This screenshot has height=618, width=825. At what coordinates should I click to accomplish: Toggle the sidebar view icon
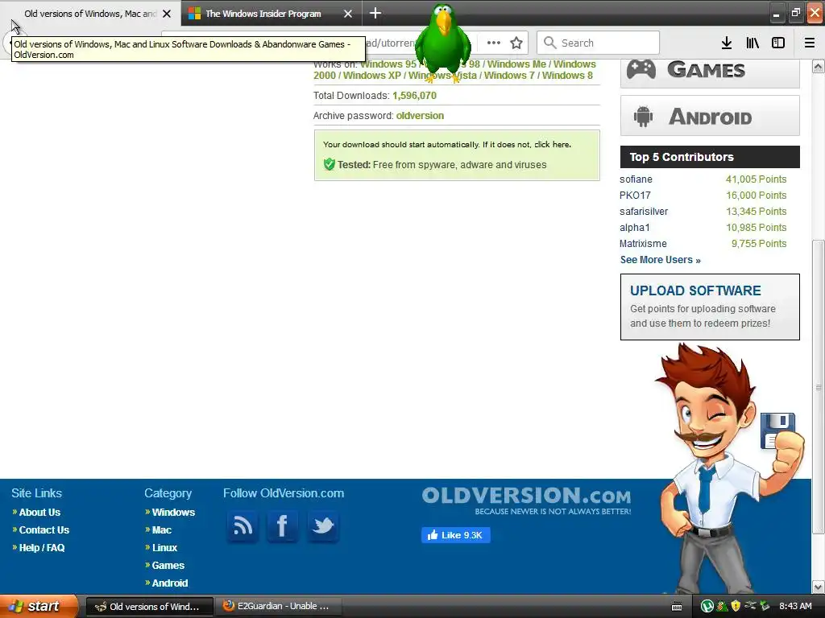point(778,43)
